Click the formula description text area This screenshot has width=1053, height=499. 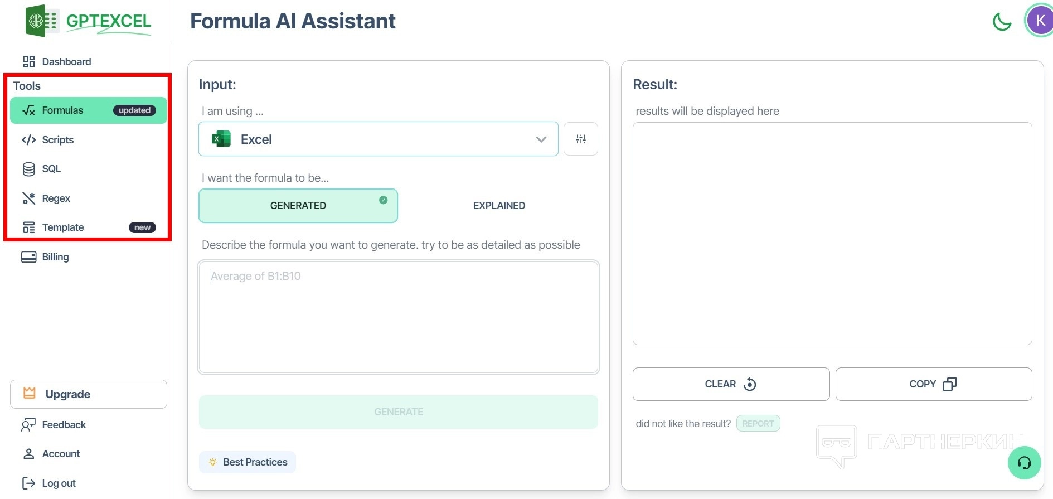398,317
